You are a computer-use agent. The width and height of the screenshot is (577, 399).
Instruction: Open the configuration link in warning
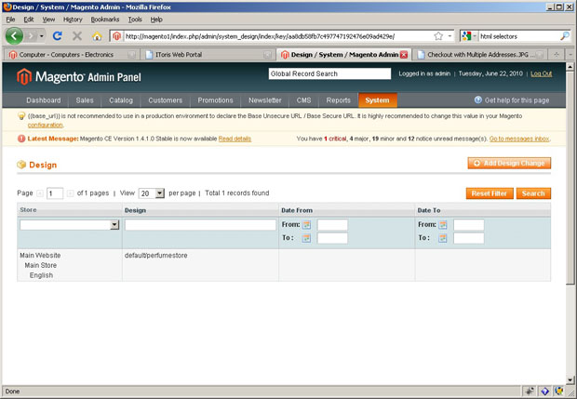coord(46,125)
